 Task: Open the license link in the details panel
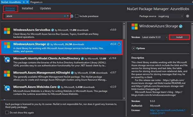pyautogui.click(x=167, y=112)
